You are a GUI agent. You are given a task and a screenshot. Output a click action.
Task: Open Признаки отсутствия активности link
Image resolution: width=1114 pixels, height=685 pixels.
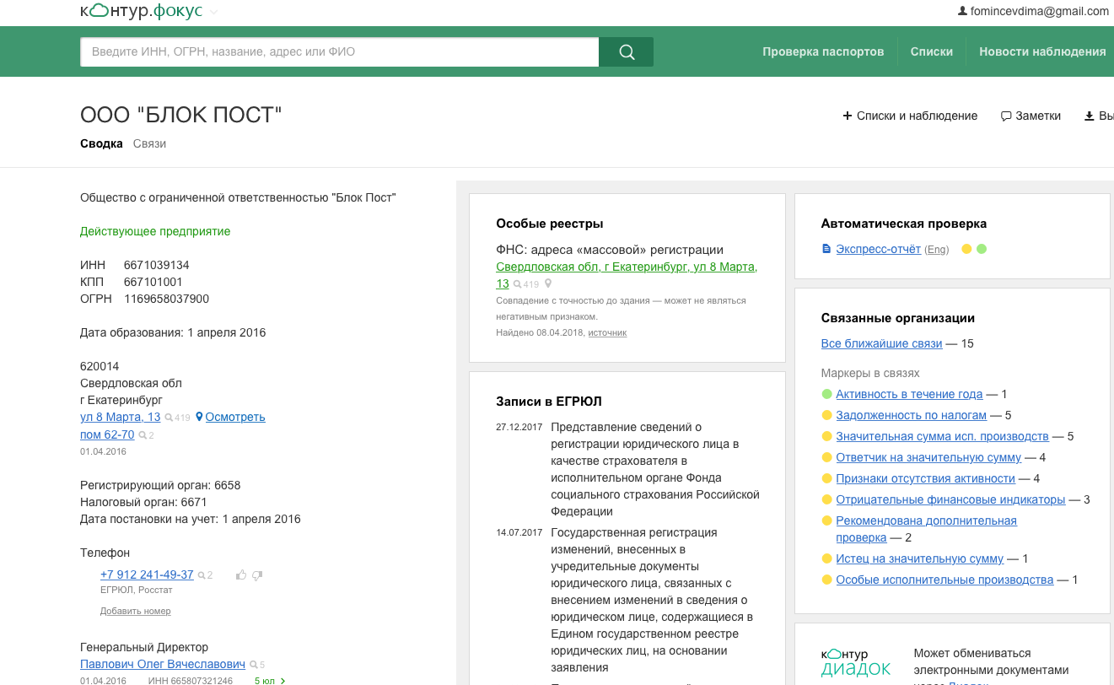pos(925,478)
